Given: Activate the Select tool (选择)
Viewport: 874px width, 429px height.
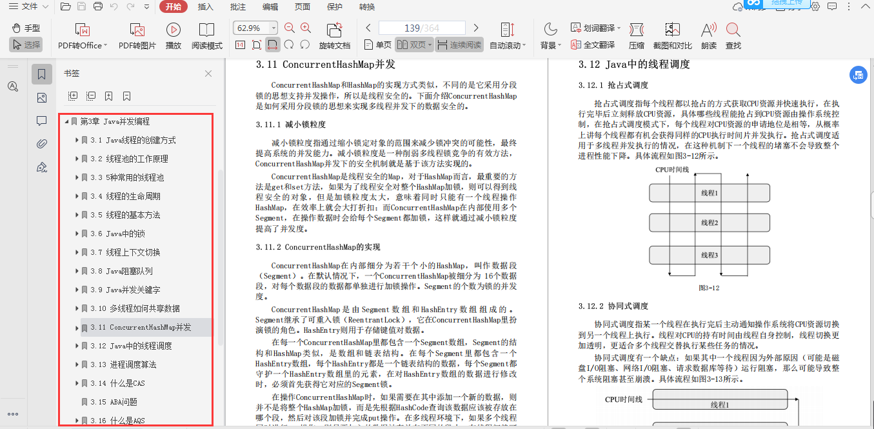Looking at the screenshot, I should (26, 45).
